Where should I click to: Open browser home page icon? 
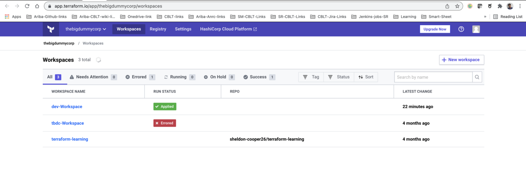pos(37,6)
